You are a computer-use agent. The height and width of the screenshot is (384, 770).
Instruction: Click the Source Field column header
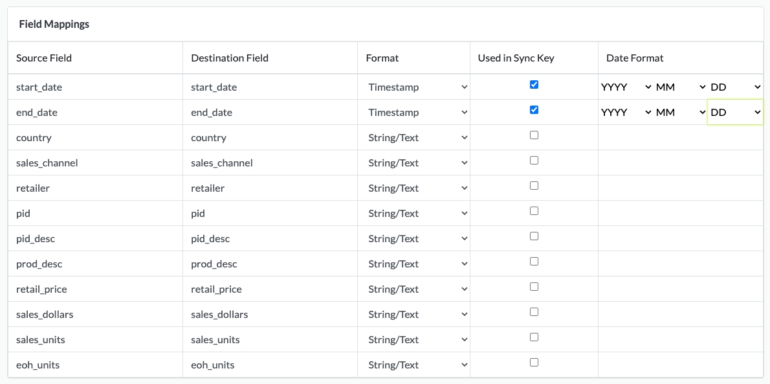[x=44, y=58]
